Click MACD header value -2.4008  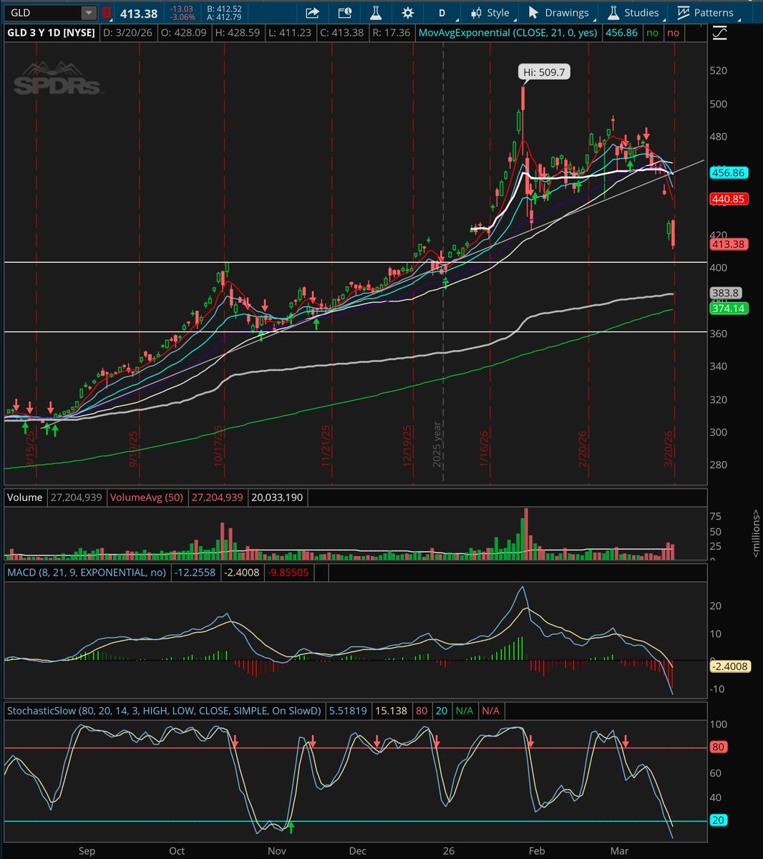[241, 572]
